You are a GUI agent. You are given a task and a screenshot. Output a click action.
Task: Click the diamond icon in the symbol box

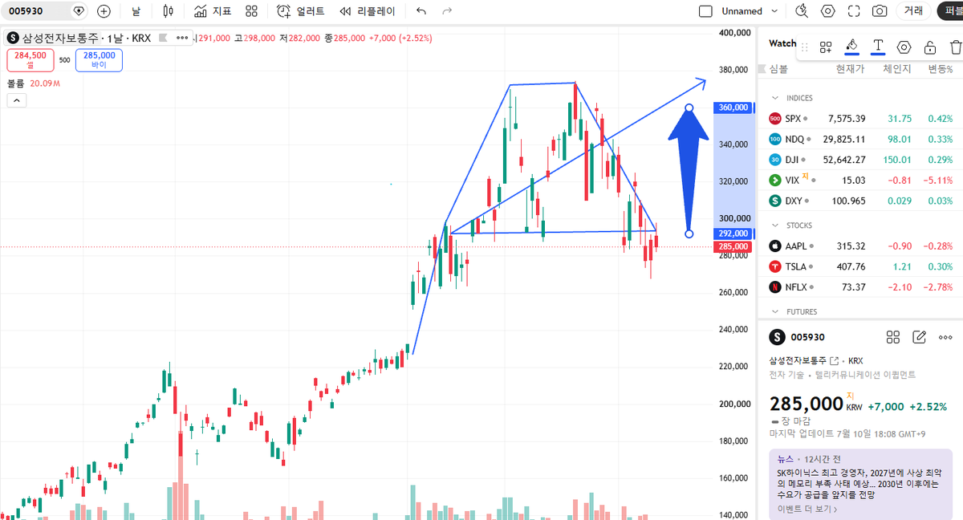pos(78,11)
